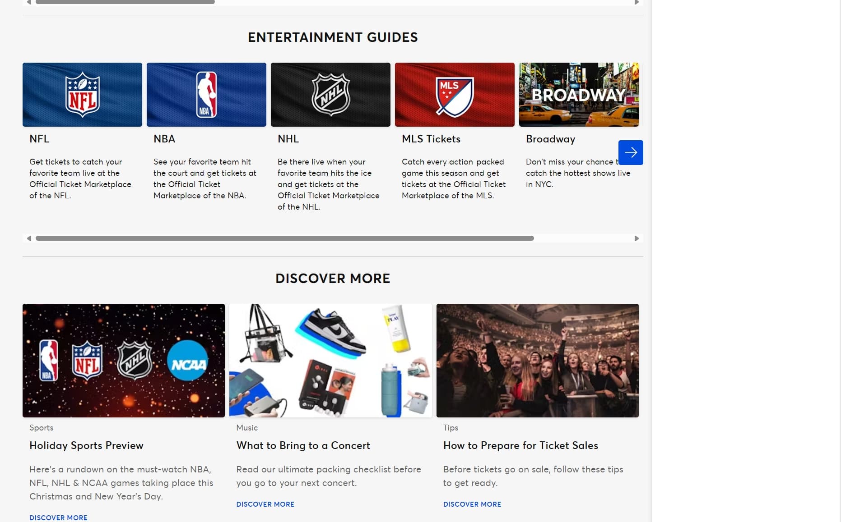The image size is (841, 522).
Task: Open the MLS guide thumbnail
Action: 455,95
